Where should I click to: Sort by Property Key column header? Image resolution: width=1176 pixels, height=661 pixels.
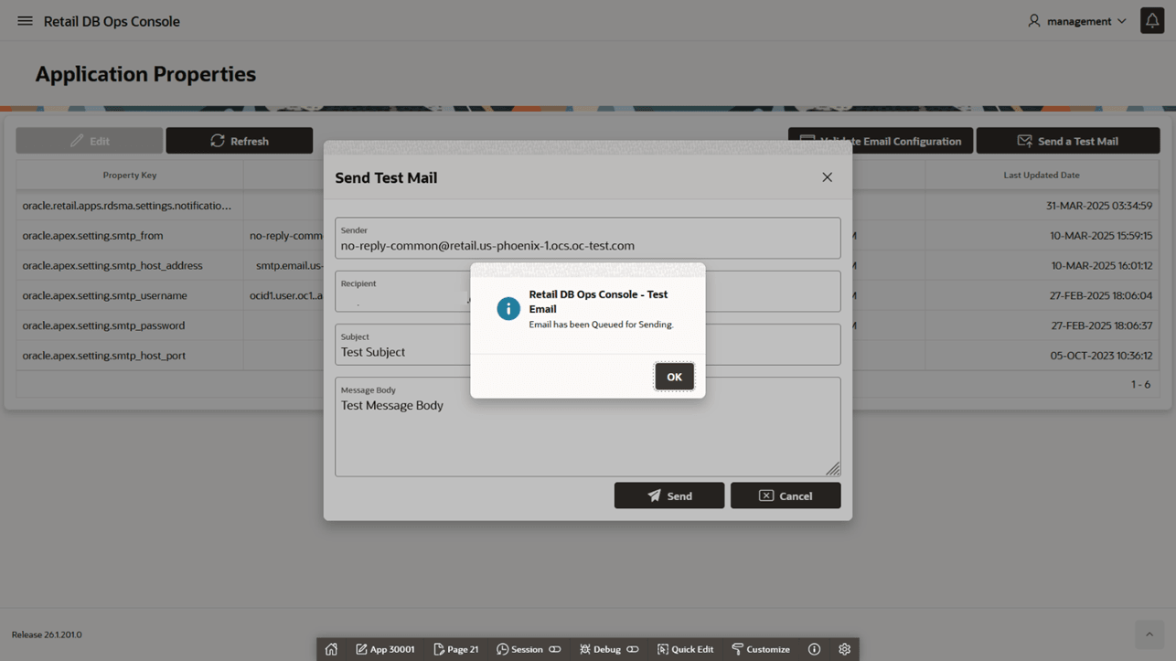click(130, 175)
